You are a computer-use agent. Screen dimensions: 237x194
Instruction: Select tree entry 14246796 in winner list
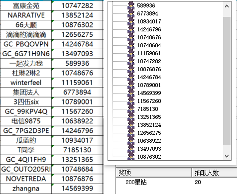149,29
